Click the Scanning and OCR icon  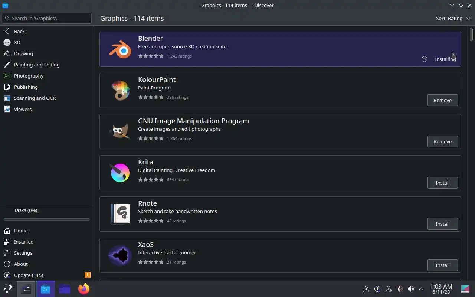pyautogui.click(x=7, y=98)
